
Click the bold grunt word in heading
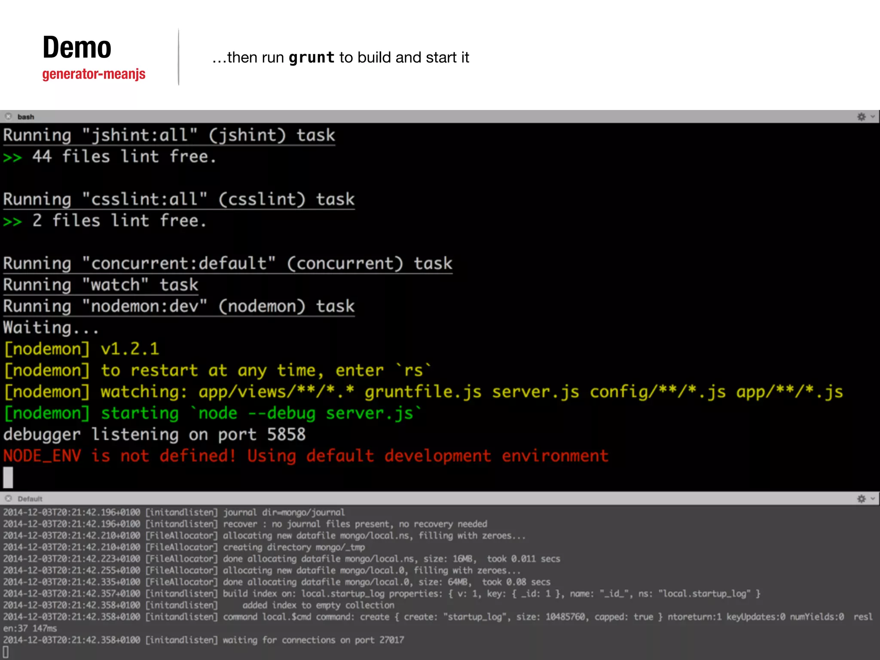tap(311, 58)
